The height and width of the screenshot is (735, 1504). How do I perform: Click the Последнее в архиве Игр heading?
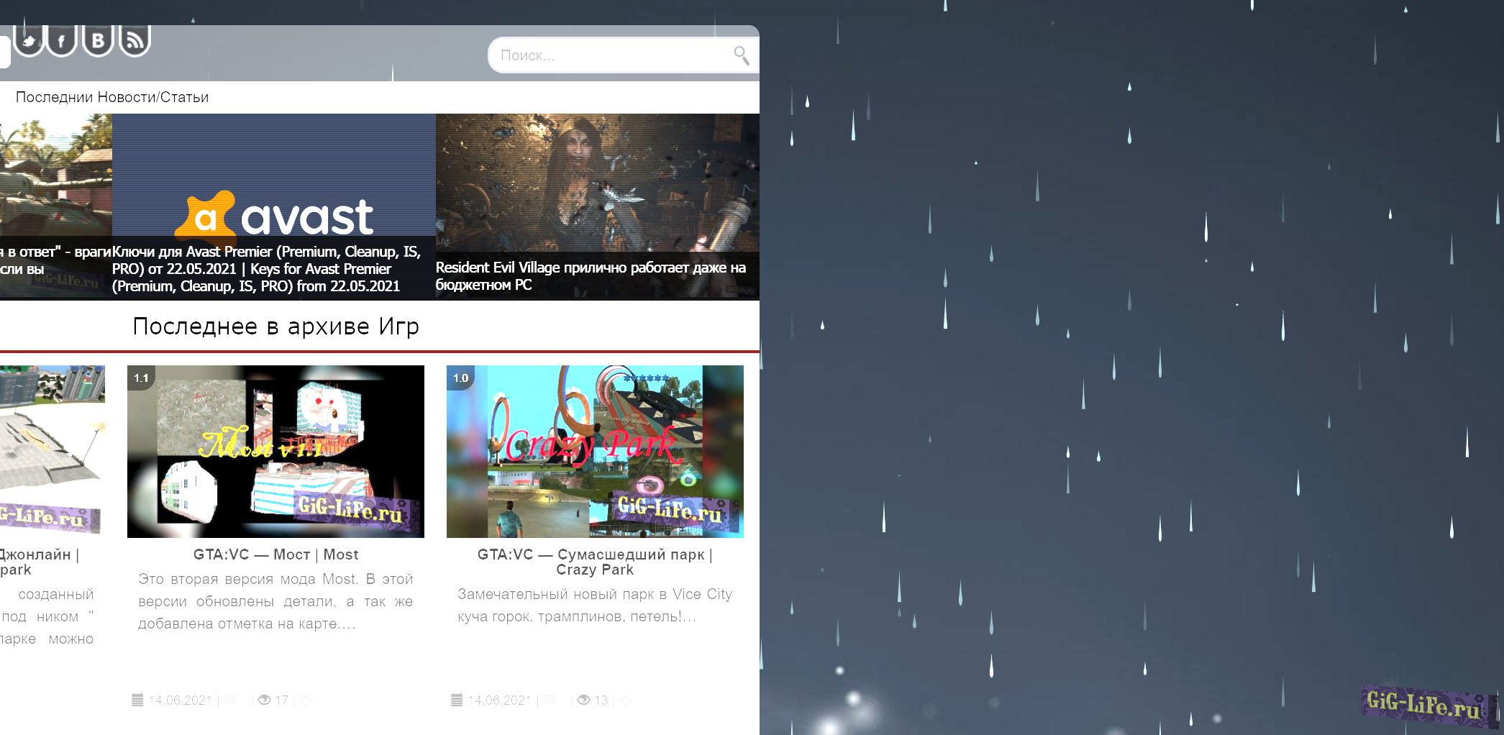275,327
